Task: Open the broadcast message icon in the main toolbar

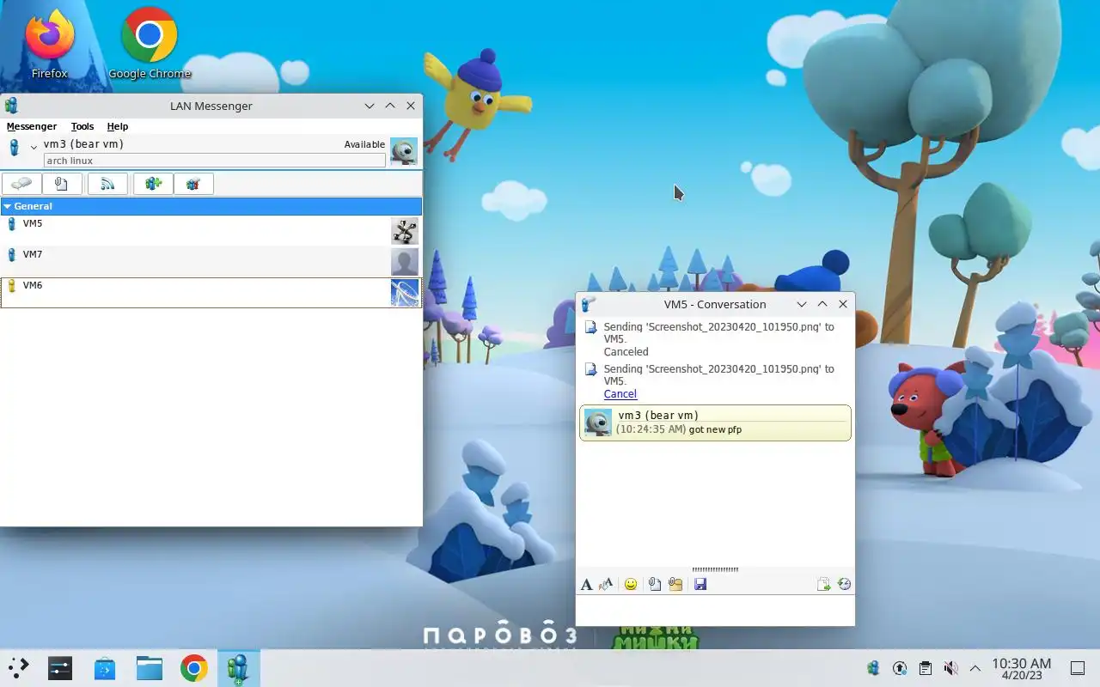Action: point(107,184)
